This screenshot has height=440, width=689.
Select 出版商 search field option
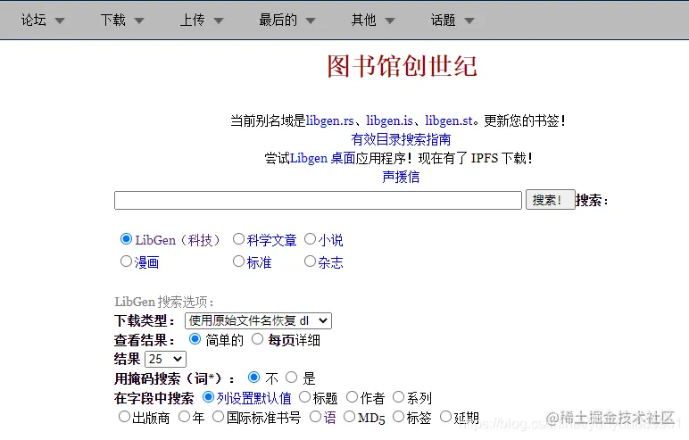click(x=124, y=416)
